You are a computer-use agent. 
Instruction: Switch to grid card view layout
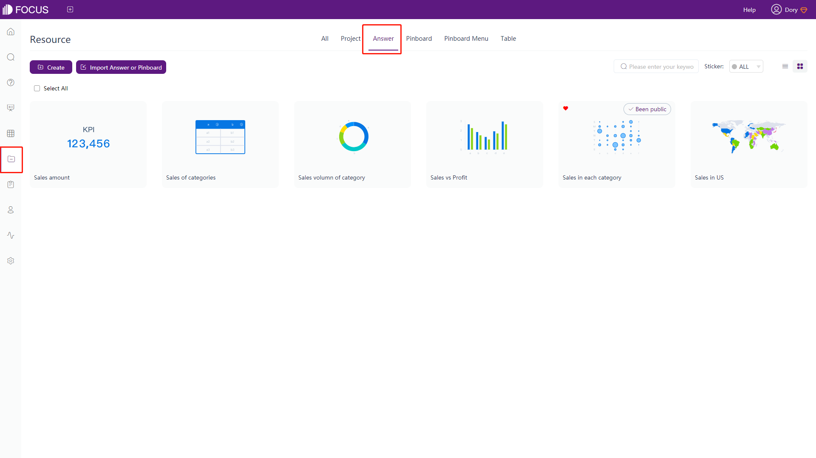(800, 66)
